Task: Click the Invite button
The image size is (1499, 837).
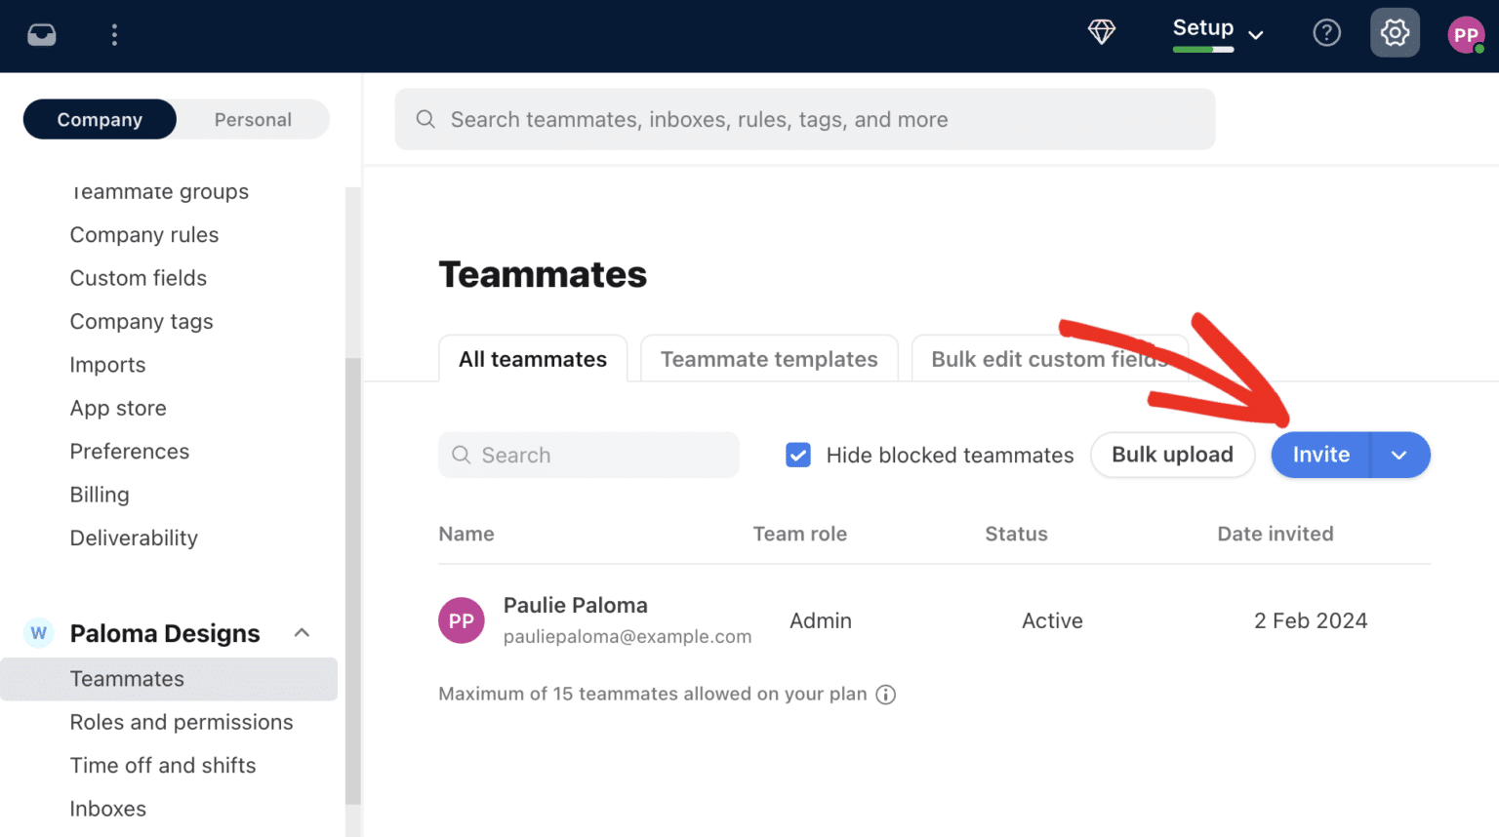Action: pyautogui.click(x=1320, y=455)
